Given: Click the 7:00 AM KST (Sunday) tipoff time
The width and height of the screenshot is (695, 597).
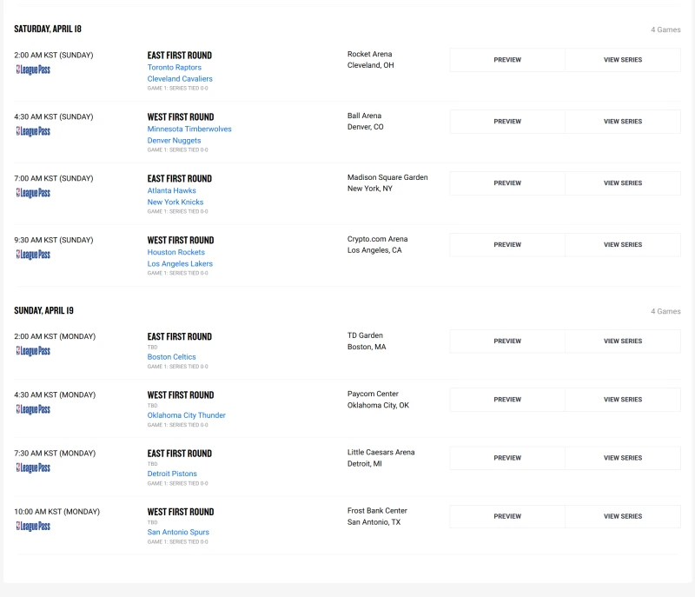Looking at the screenshot, I should [x=54, y=179].
